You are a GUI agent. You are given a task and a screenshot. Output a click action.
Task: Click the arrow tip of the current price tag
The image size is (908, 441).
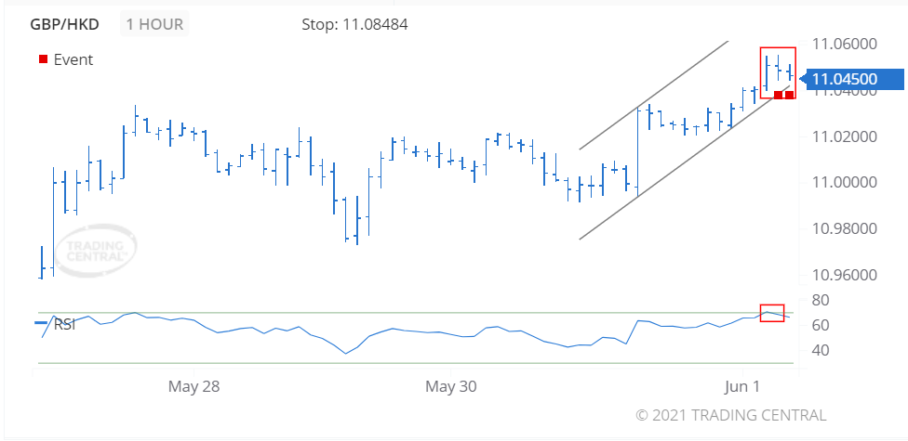803,80
